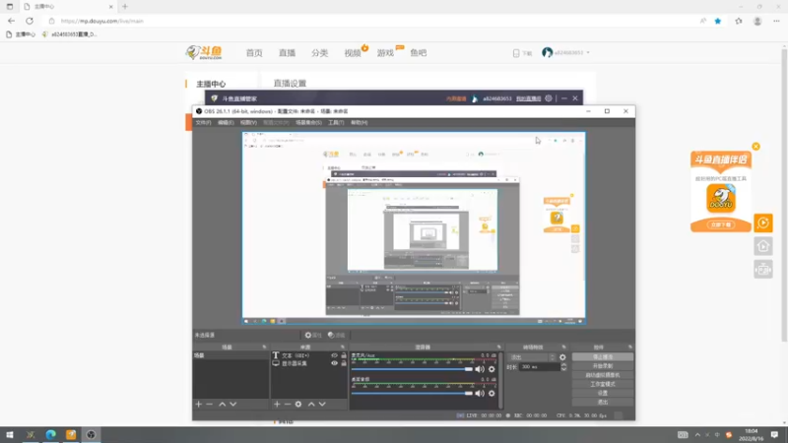The height and width of the screenshot is (443, 788).
Task: Add a new scene with the plus icon
Action: click(x=199, y=404)
